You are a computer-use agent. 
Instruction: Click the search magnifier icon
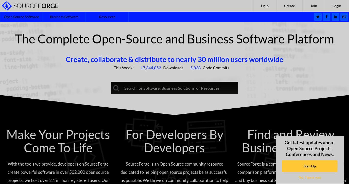pyautogui.click(x=116, y=88)
